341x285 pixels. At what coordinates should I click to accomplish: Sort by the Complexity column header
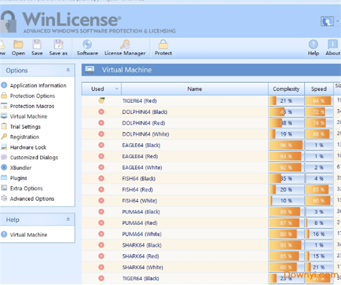tap(286, 89)
